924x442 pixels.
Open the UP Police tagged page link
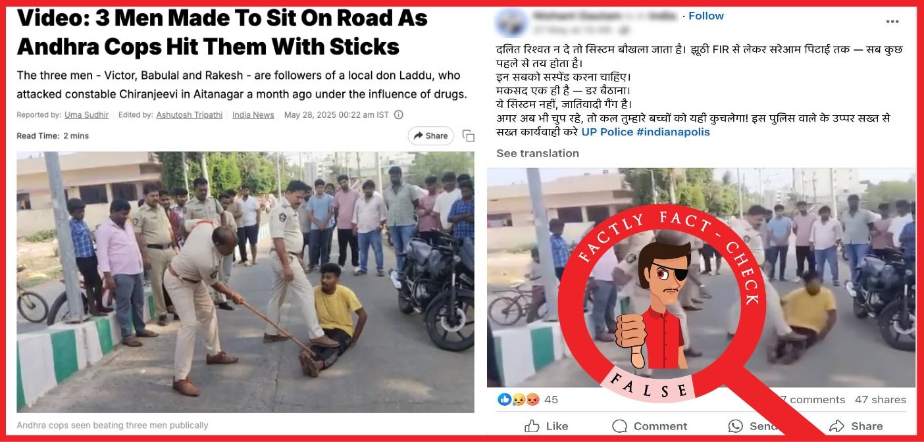click(607, 132)
